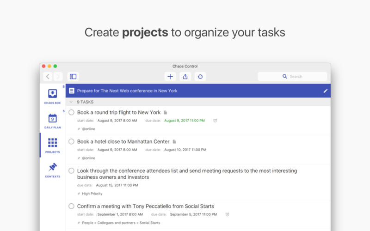The height and width of the screenshot is (231, 370).
Task: Toggle the sidebar panel icon
Action: (73, 77)
